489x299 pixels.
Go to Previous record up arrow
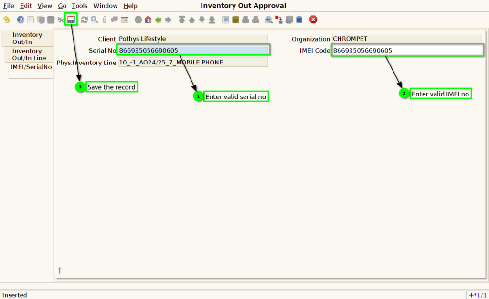click(192, 20)
